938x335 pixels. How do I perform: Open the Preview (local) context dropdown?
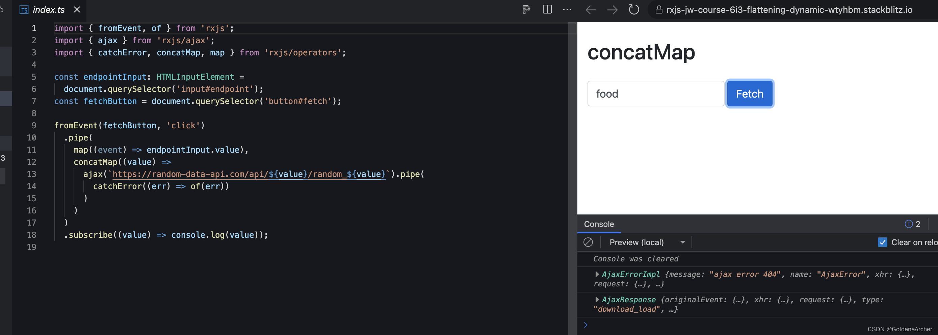pos(647,242)
